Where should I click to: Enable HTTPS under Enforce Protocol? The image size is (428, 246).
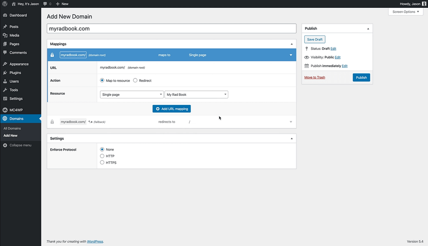pyautogui.click(x=102, y=163)
